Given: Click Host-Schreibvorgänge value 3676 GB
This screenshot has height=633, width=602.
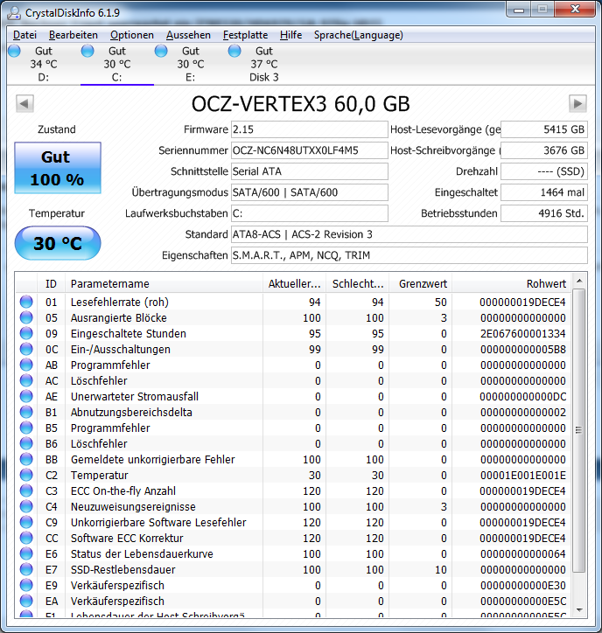Looking at the screenshot, I should pos(544,150).
